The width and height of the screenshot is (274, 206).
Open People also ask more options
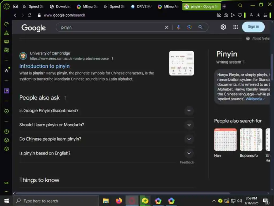(x=65, y=98)
